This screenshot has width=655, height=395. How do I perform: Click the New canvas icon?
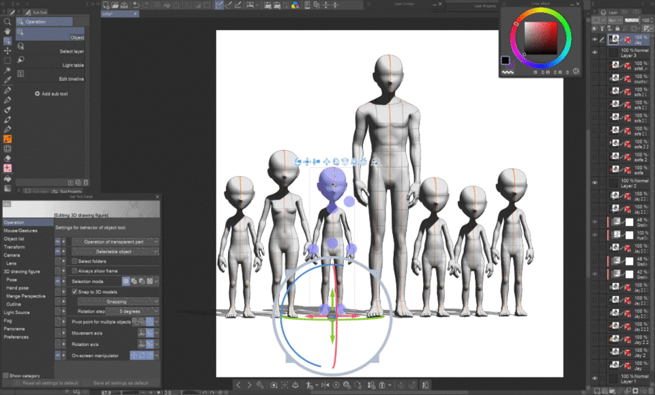pos(106,5)
